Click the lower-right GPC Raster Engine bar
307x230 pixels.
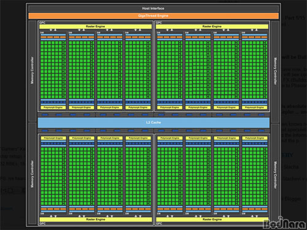pos(212,220)
